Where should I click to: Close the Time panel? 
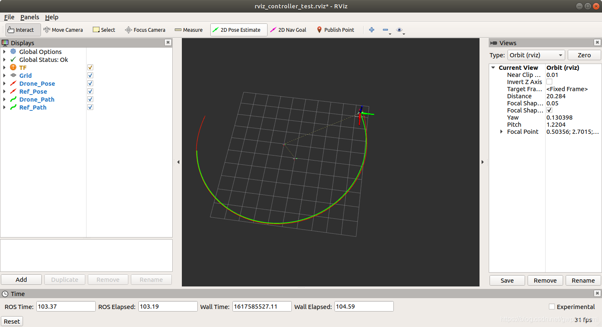tap(597, 293)
